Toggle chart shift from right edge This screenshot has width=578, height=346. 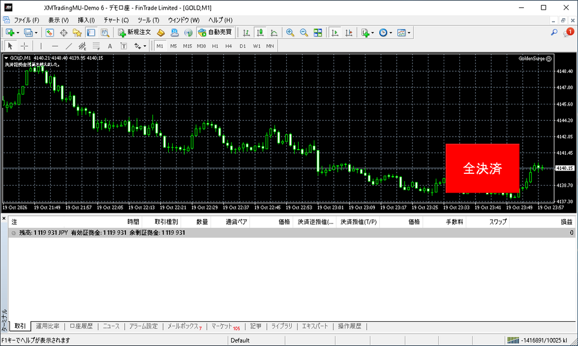pyautogui.click(x=349, y=33)
